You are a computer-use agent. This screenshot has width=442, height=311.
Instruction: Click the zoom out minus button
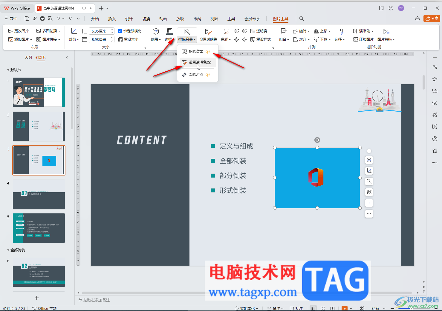(392, 308)
